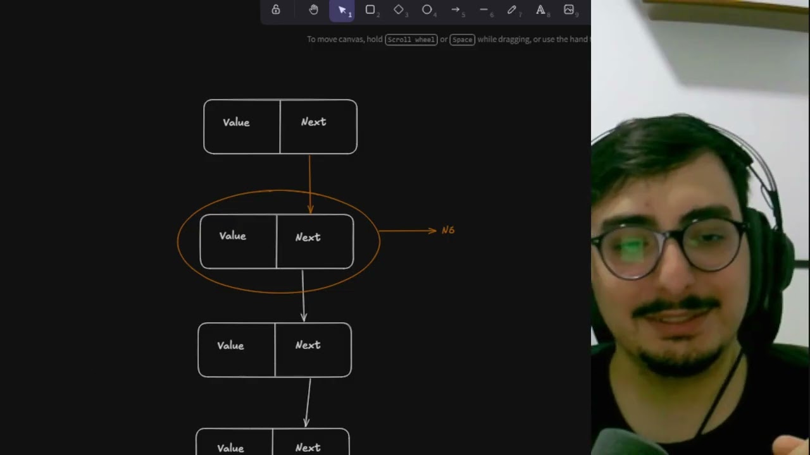Click the Value text in the third node
Viewport: 810px width, 455px height.
click(x=230, y=346)
